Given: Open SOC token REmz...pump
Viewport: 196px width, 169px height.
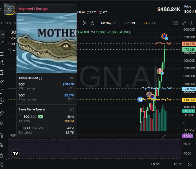Looking at the screenshot, I should (46, 97).
